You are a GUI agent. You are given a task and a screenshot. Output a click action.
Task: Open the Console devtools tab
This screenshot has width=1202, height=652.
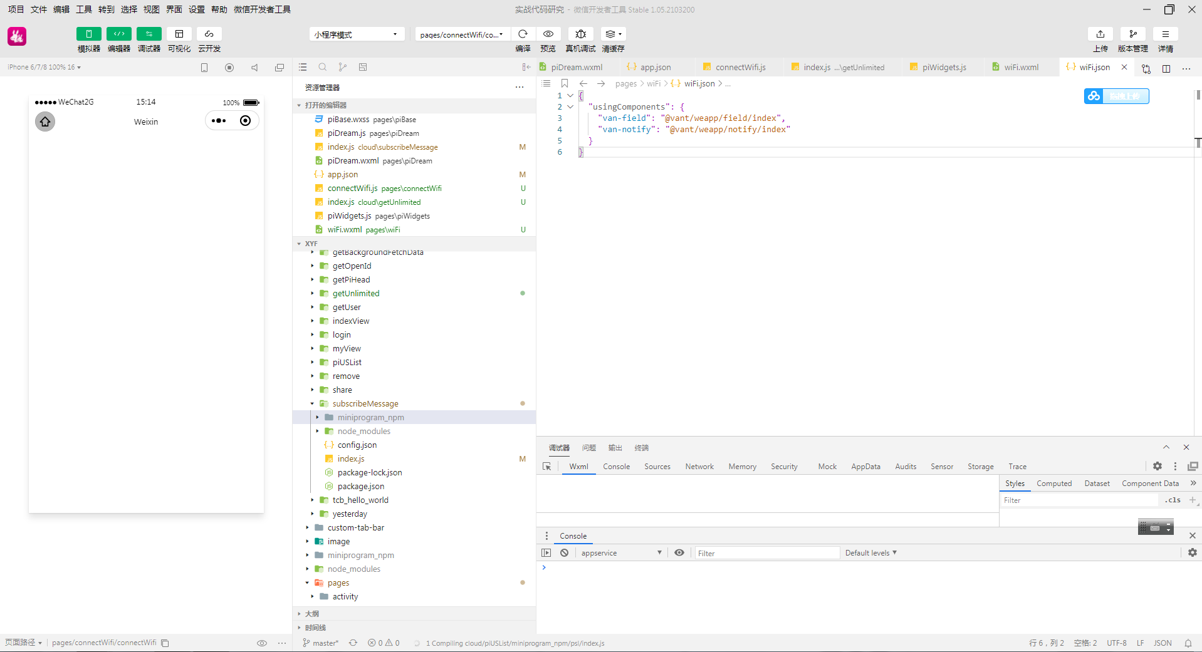[616, 467]
